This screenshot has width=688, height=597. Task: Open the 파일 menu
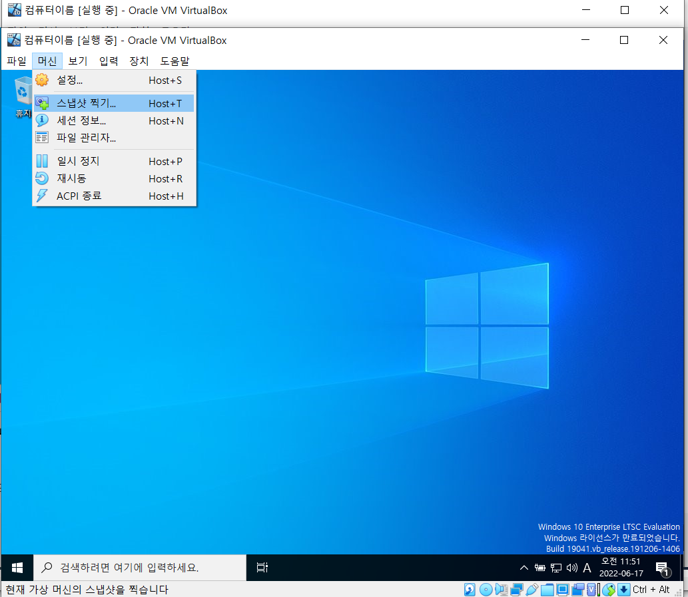click(x=17, y=61)
